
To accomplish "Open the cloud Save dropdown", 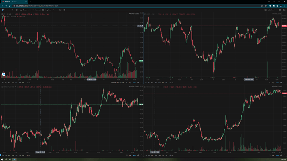I will click(273, 10).
